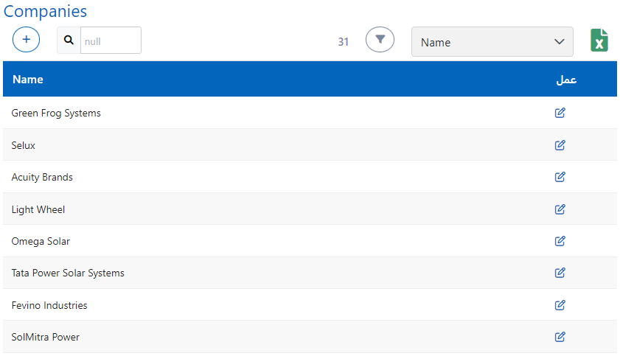
Task: Focus the search text field
Action: point(110,41)
